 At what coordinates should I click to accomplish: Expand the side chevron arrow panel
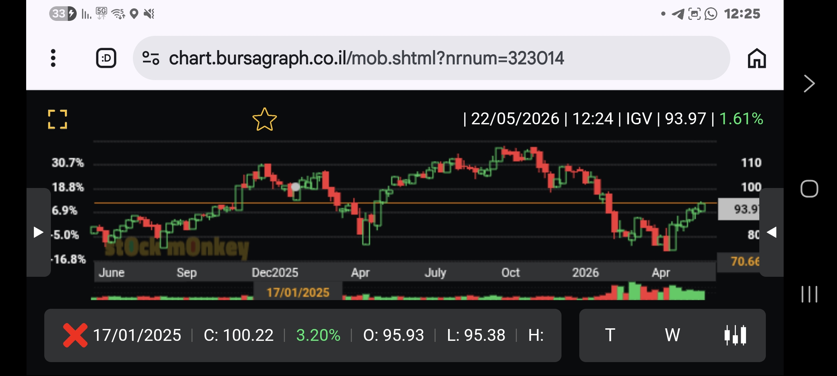coord(809,84)
